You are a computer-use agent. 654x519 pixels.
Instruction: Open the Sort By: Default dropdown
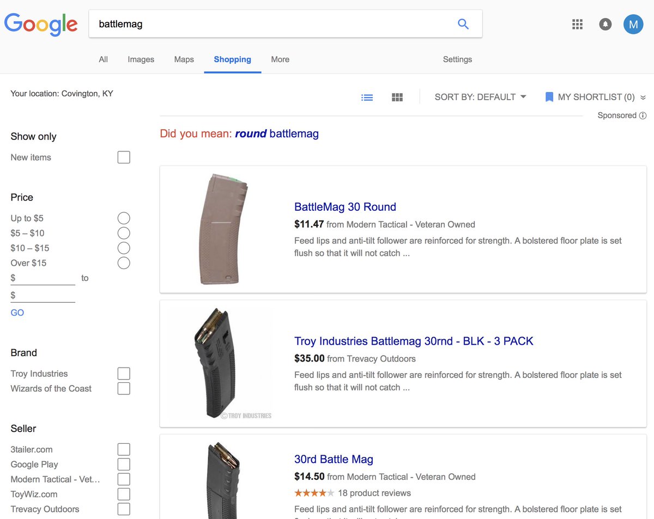click(x=480, y=97)
